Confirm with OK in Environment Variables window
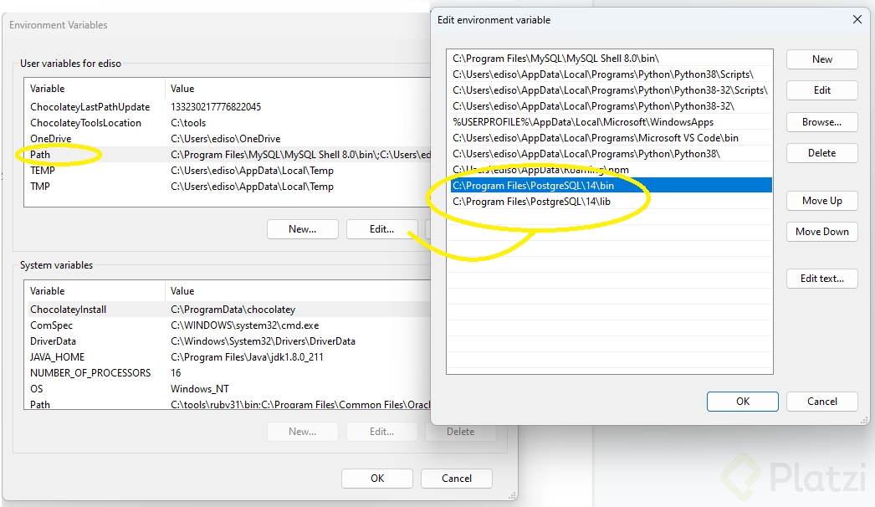 click(377, 479)
